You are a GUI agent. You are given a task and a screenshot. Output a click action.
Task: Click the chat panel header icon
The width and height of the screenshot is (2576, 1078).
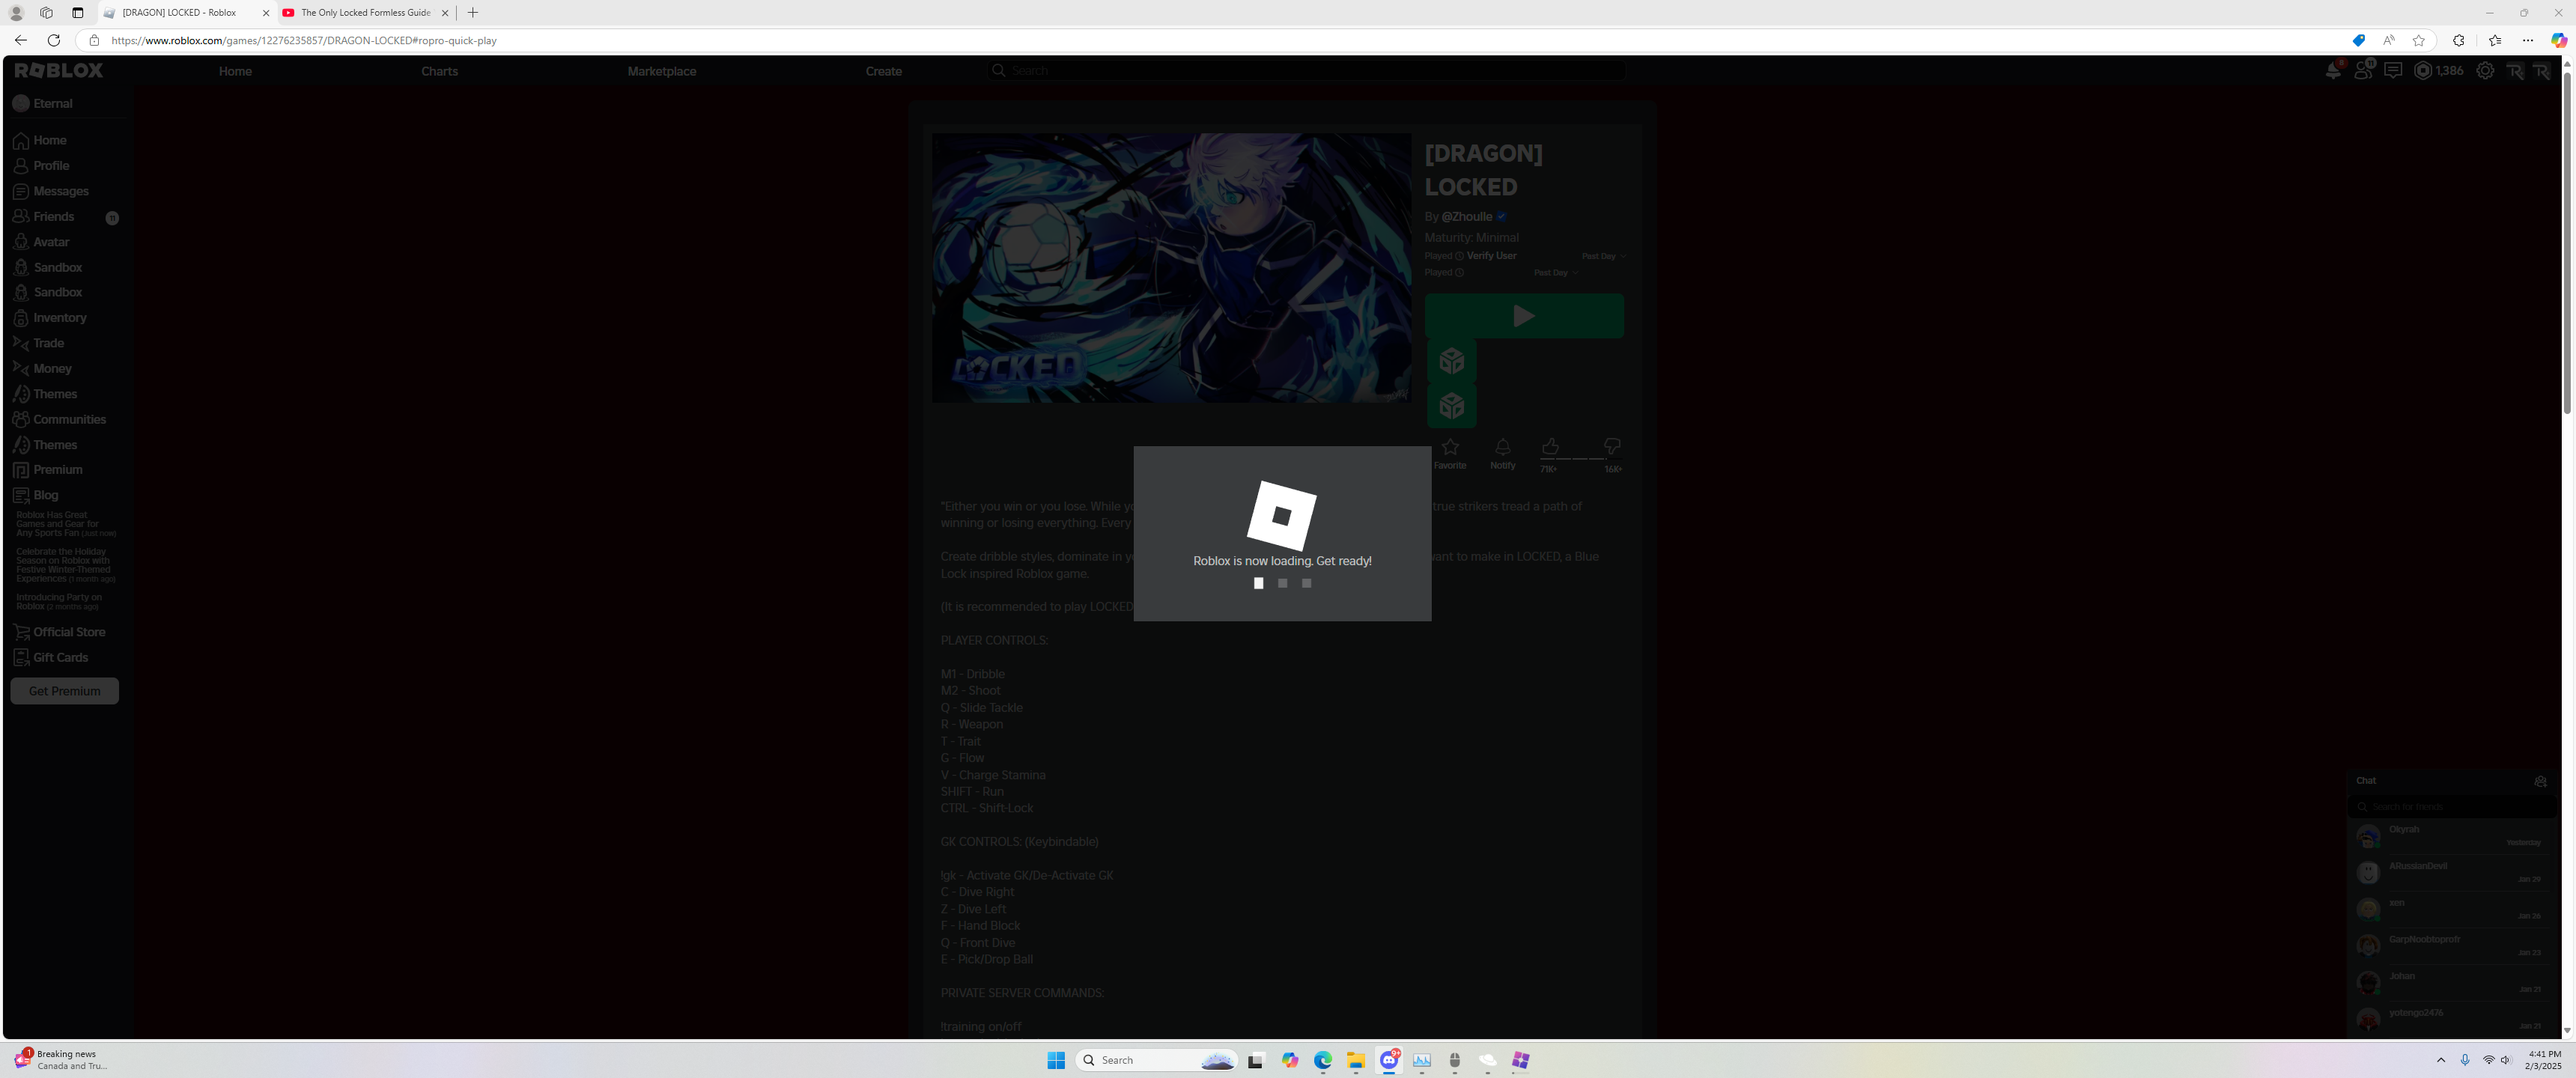click(x=2540, y=781)
